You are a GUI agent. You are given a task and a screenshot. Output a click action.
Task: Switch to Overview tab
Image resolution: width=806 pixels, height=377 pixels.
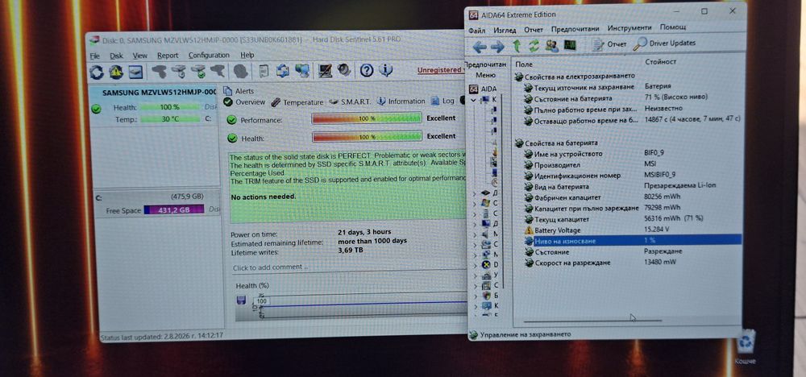245,101
